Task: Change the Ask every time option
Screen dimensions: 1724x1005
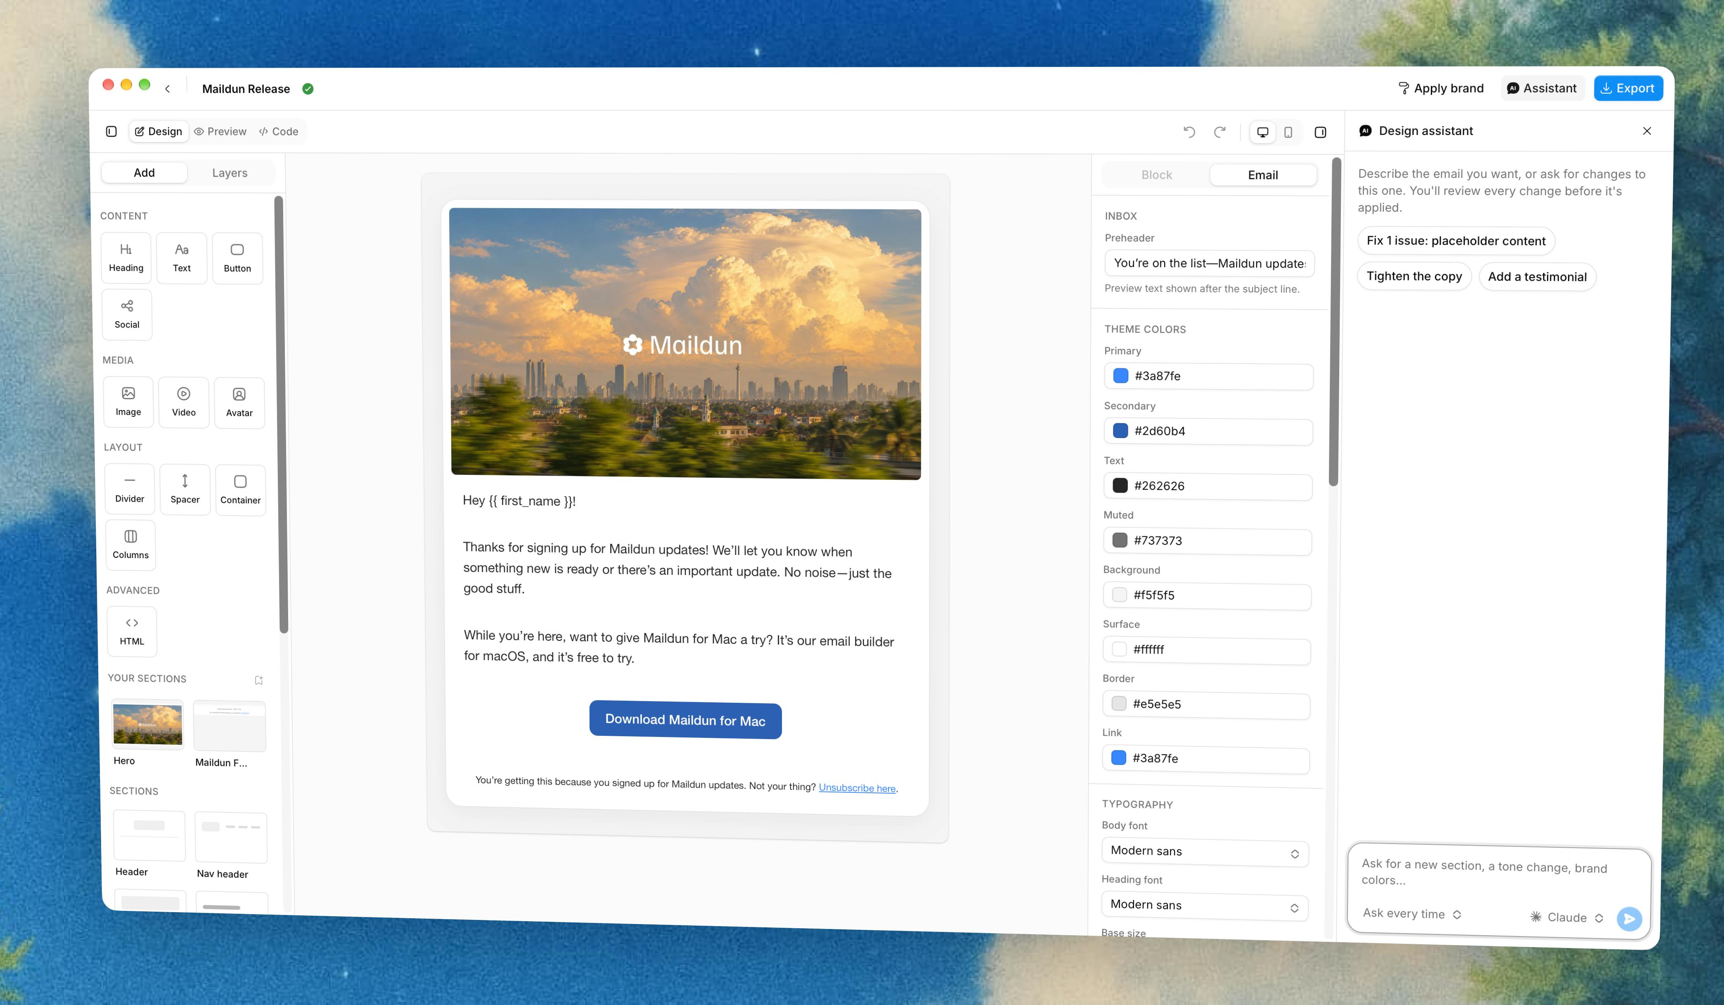Action: click(x=1411, y=914)
